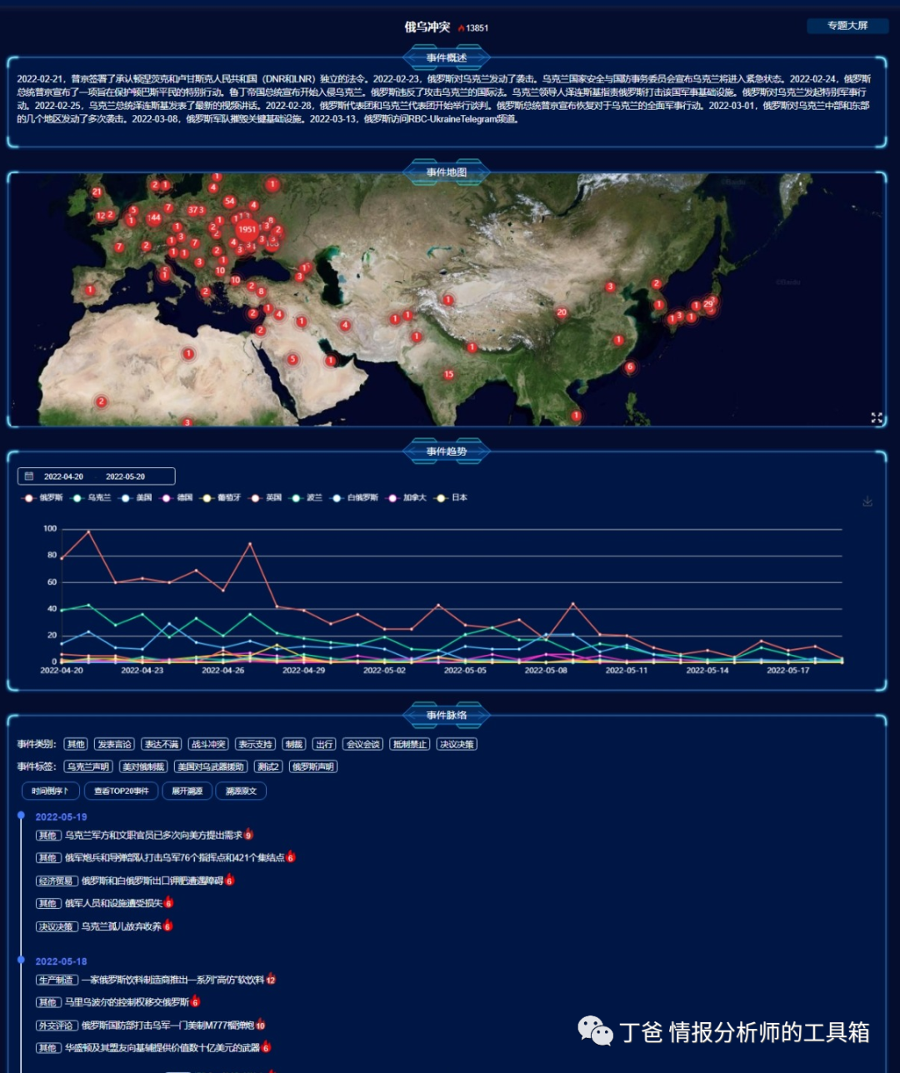Select the 20 cluster marker in China
Screen dimensions: 900x1073
click(562, 313)
